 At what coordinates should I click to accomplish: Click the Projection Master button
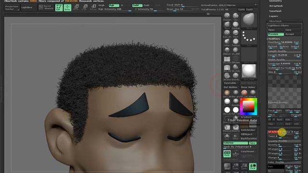[x=12, y=8]
